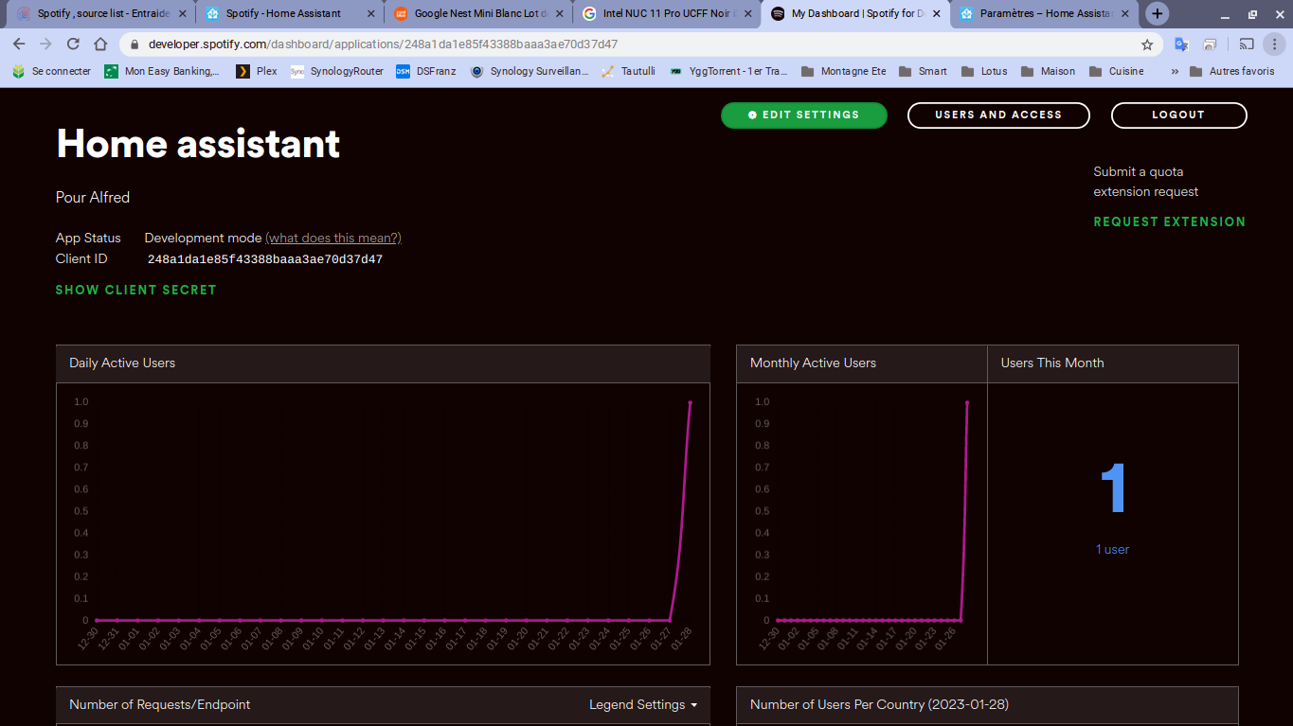Reveal secret via Show Client Secret

(x=136, y=290)
